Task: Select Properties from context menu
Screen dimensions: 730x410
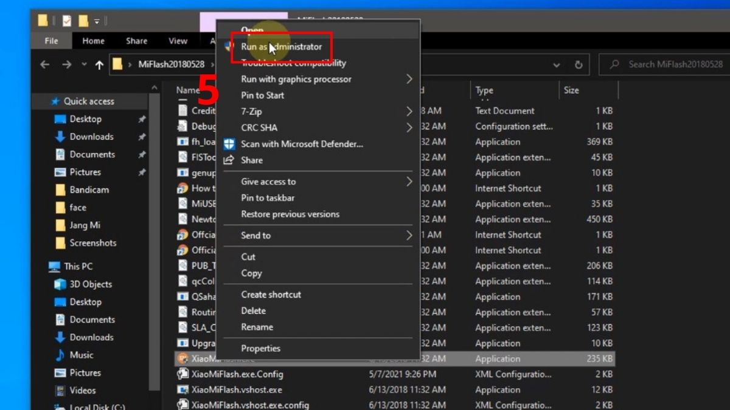Action: pyautogui.click(x=260, y=349)
